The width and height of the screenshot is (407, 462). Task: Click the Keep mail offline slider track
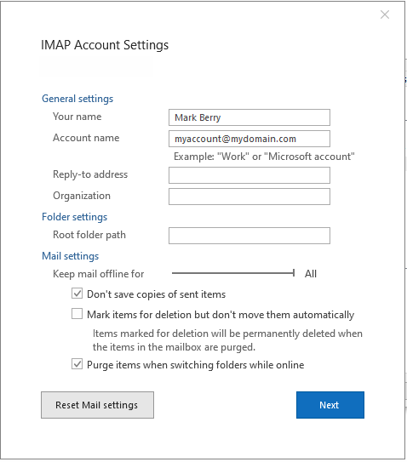[x=233, y=273]
